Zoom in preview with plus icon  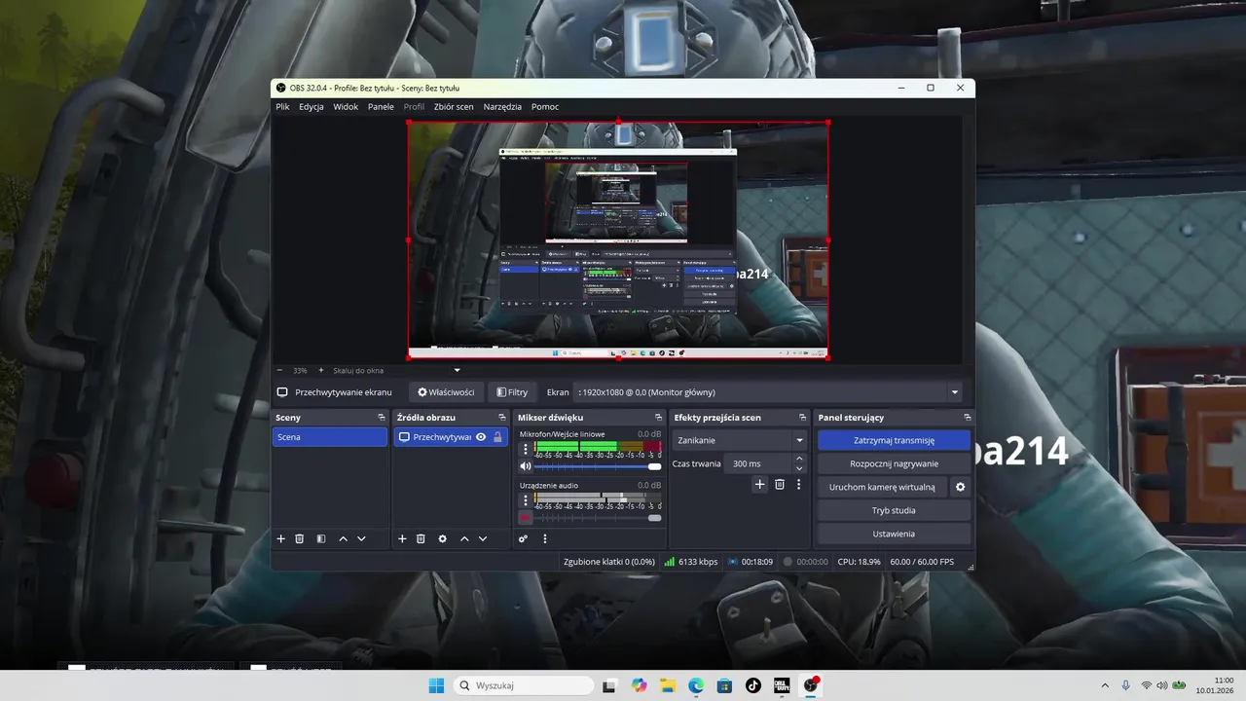tap(321, 370)
